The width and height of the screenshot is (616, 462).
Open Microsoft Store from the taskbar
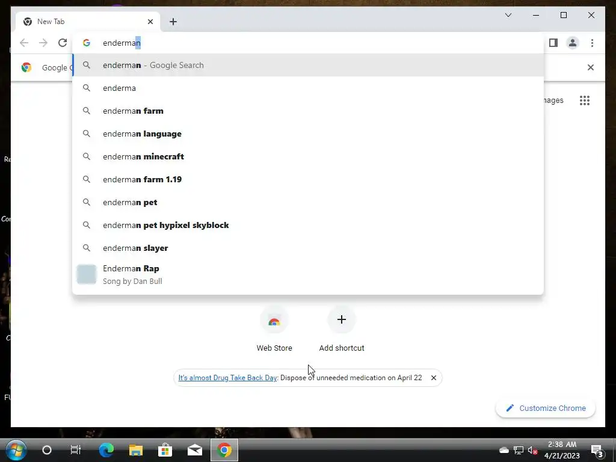(165, 450)
